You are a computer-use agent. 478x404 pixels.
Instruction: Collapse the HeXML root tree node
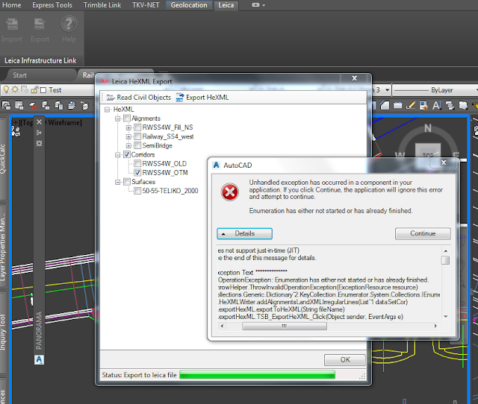pyautogui.click(x=107, y=110)
